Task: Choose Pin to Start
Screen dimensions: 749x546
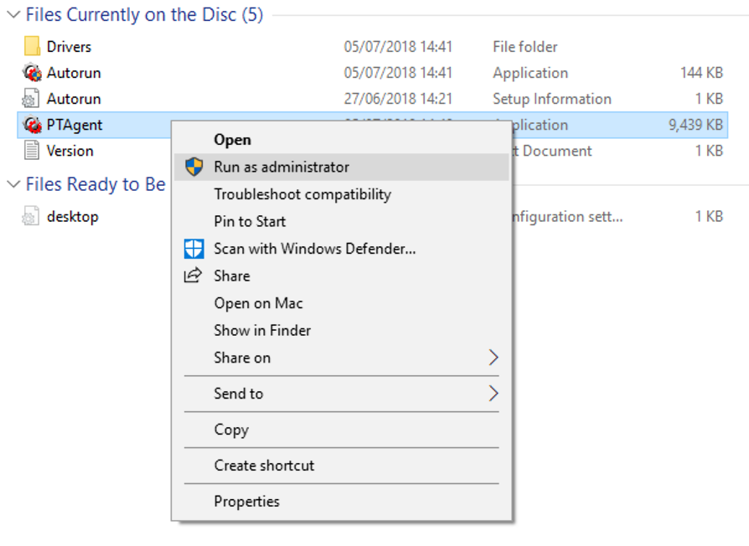Action: pyautogui.click(x=250, y=221)
